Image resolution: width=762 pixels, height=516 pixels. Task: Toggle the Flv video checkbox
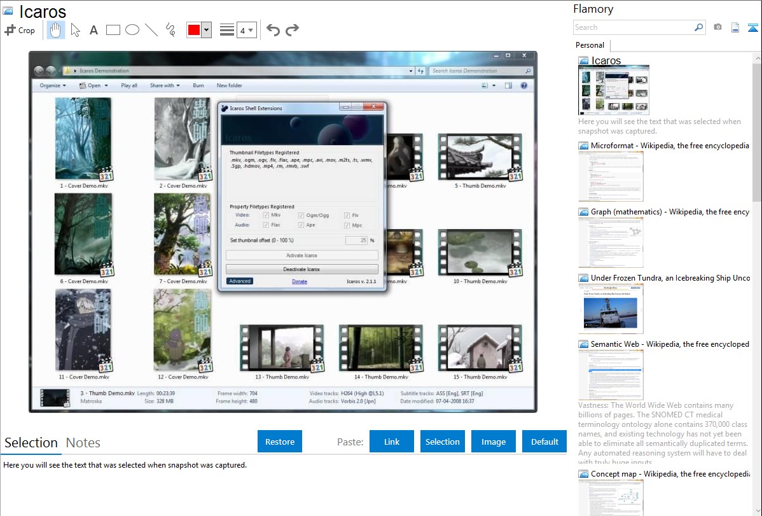(347, 215)
